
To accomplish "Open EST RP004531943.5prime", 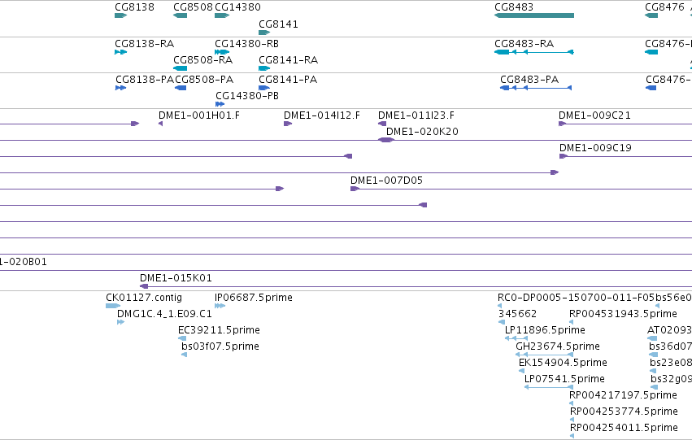I will pyautogui.click(x=623, y=314).
